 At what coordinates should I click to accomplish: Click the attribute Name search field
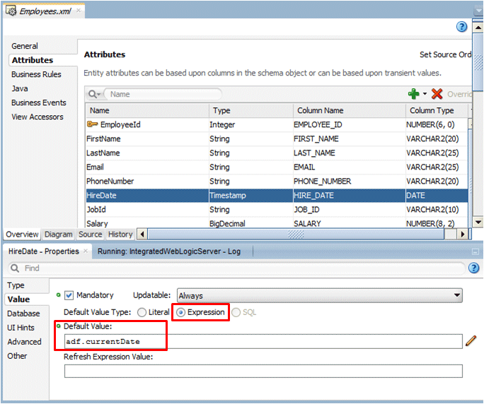pos(163,94)
